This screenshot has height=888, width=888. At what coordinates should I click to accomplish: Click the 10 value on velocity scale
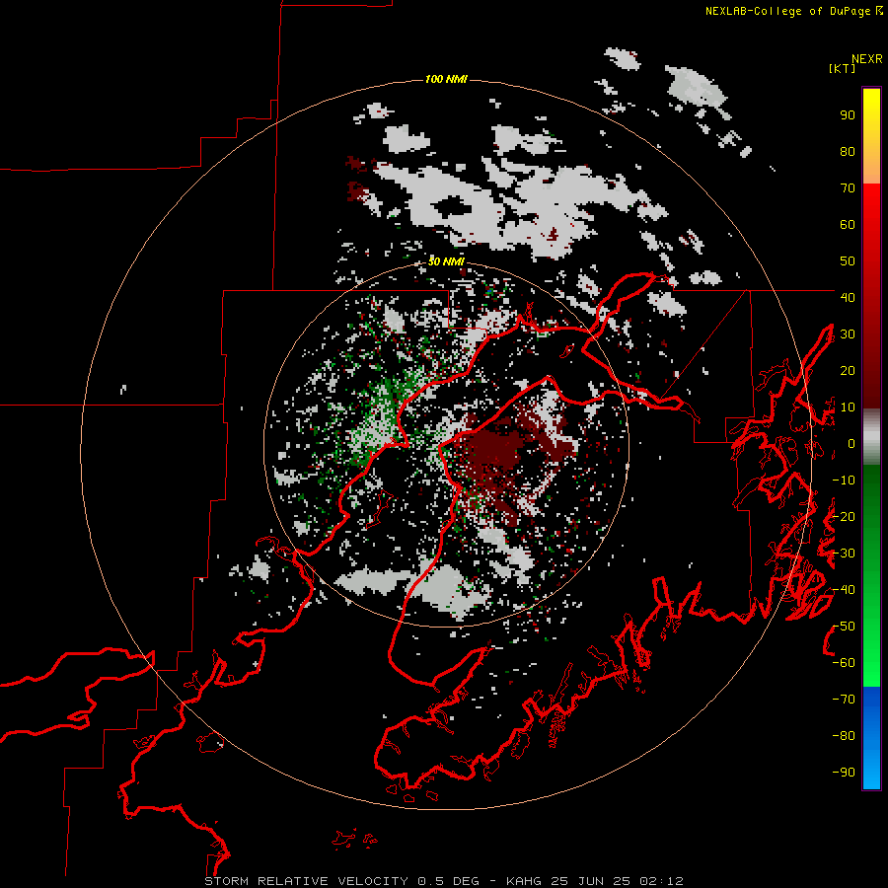pyautogui.click(x=848, y=407)
